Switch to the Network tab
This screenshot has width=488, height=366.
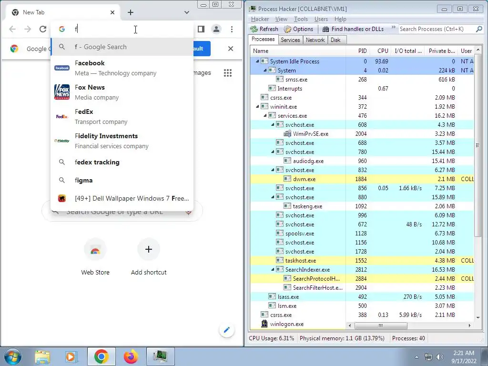coord(315,40)
